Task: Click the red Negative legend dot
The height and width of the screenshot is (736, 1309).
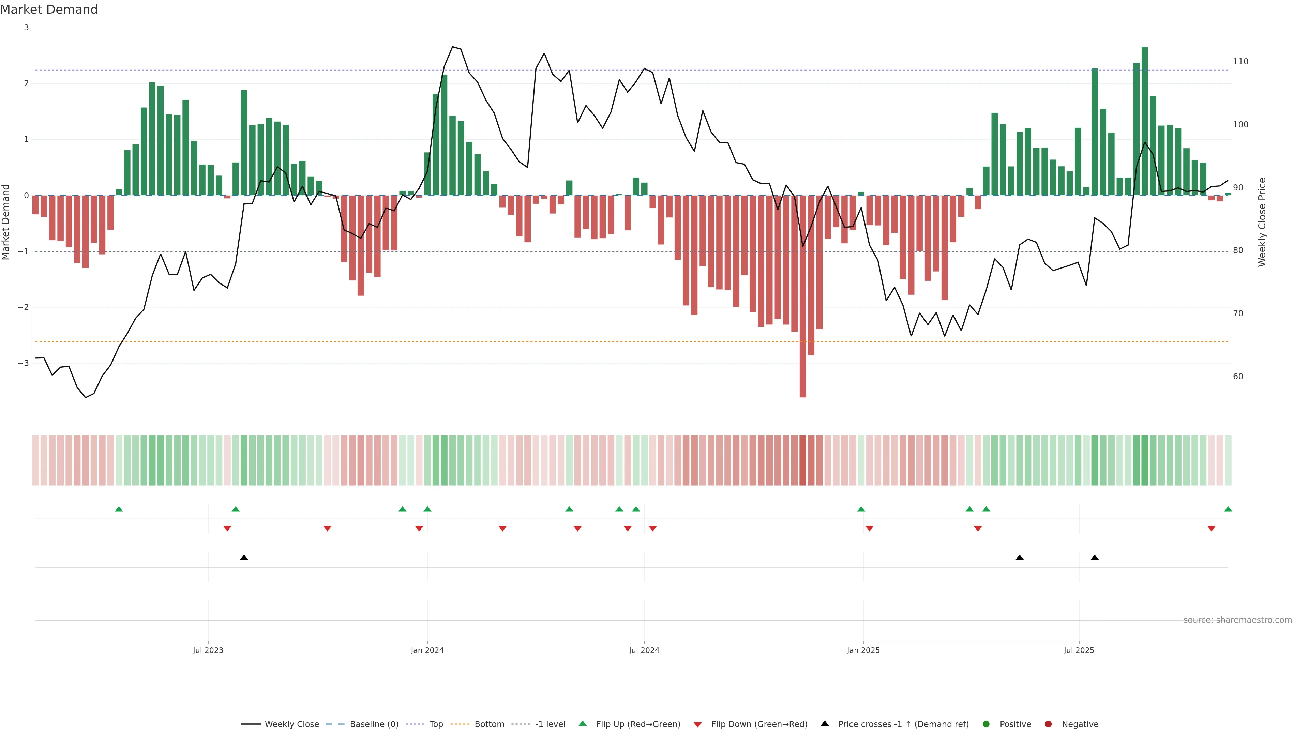Action: [1048, 724]
